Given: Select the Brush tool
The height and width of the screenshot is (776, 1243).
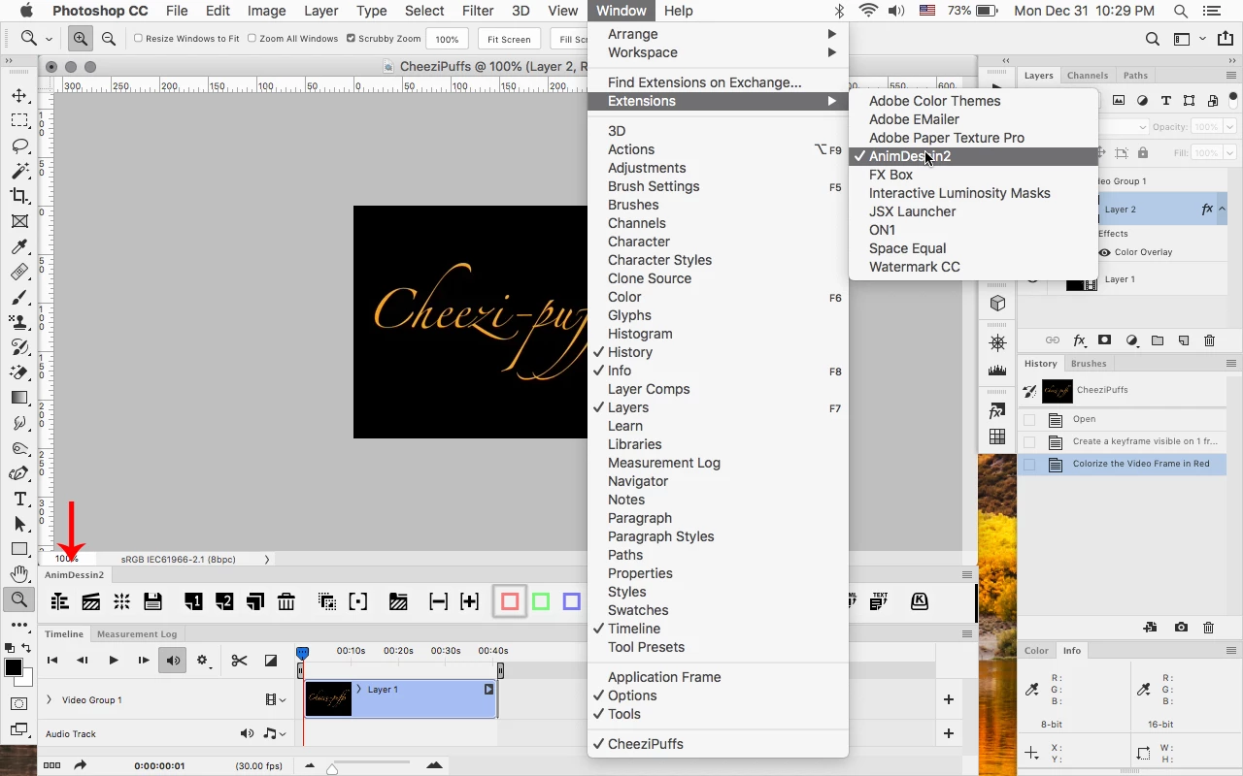Looking at the screenshot, I should pos(19,297).
